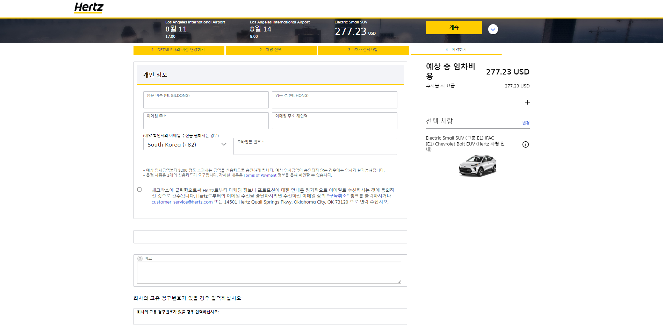This screenshot has height=334, width=663.
Task: Enable the Hertz marketing email consent checkbox
Action: click(x=139, y=189)
